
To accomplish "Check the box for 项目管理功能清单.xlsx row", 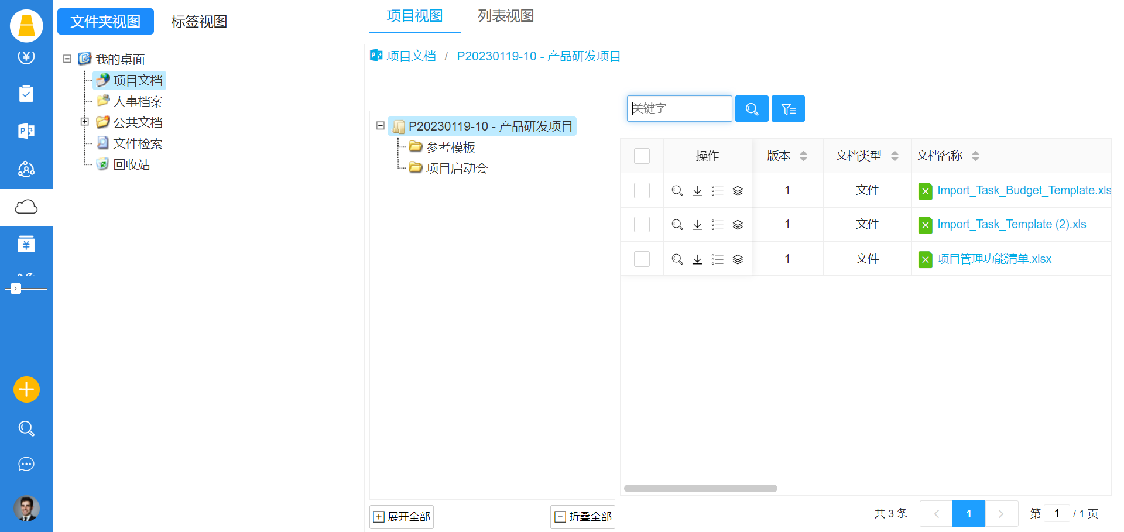I will (x=642, y=259).
